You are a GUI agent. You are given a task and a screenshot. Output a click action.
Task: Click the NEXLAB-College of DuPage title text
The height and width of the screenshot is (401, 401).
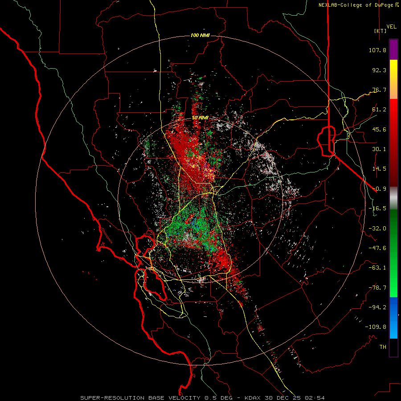pos(359,5)
